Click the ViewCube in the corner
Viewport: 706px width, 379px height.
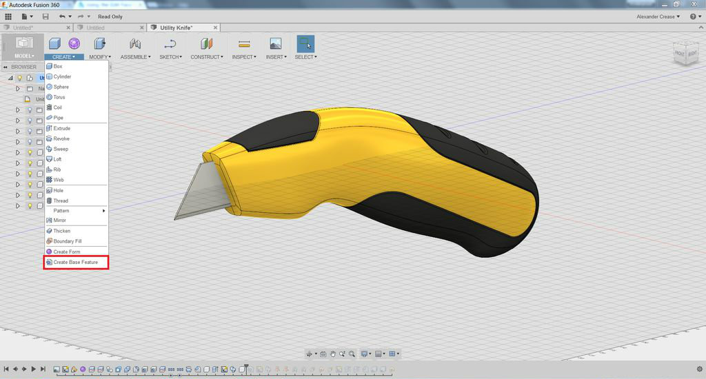point(685,52)
